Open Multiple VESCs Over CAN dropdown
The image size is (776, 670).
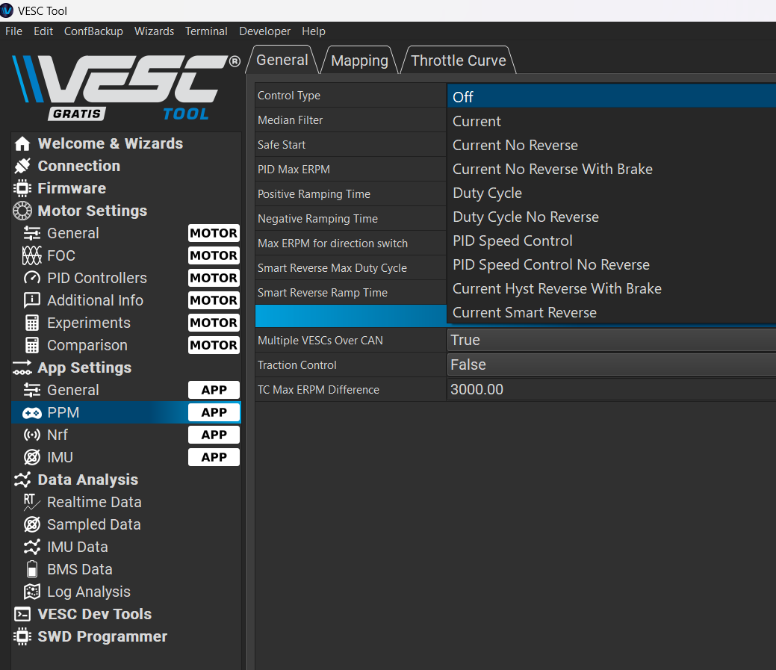tap(612, 340)
